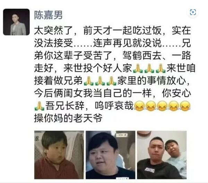Viewport: 208px width, 183px height.
Task: Open the two-men selfie photo
Action: 162,155
